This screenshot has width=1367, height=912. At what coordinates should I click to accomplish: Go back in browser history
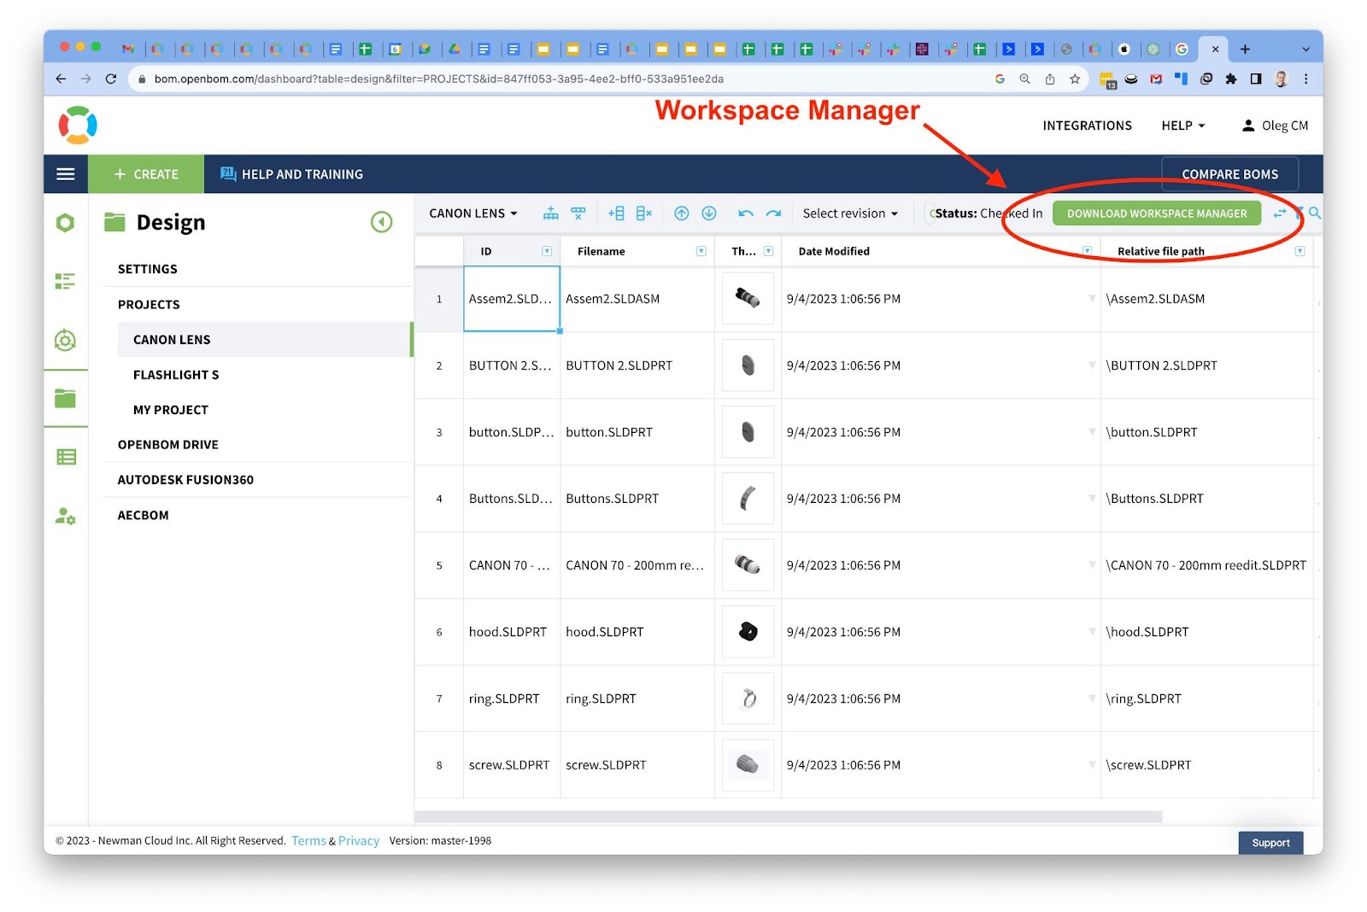pos(61,79)
